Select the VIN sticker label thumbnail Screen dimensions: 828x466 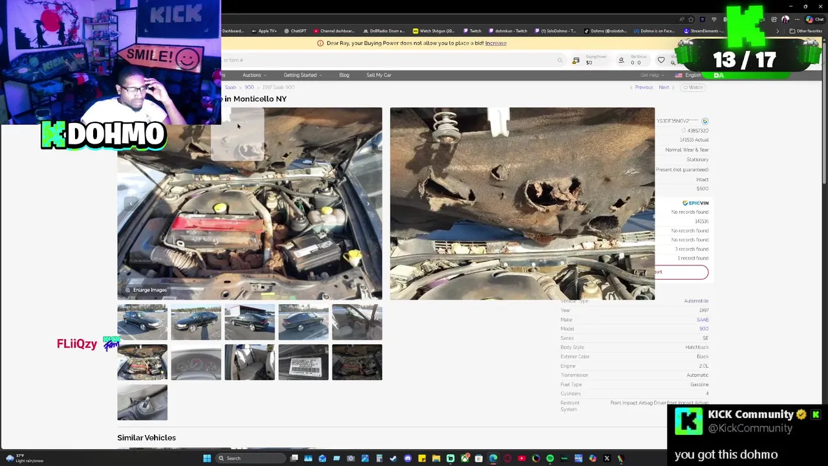point(303,362)
